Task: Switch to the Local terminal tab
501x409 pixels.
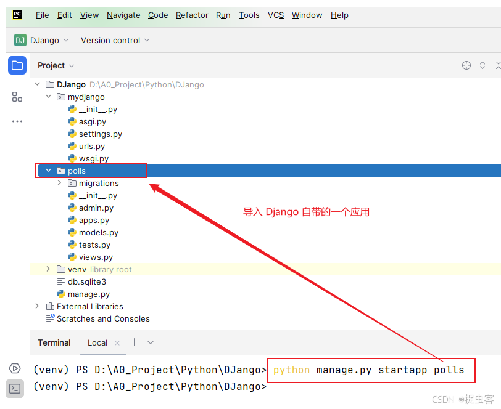Action: pyautogui.click(x=97, y=343)
